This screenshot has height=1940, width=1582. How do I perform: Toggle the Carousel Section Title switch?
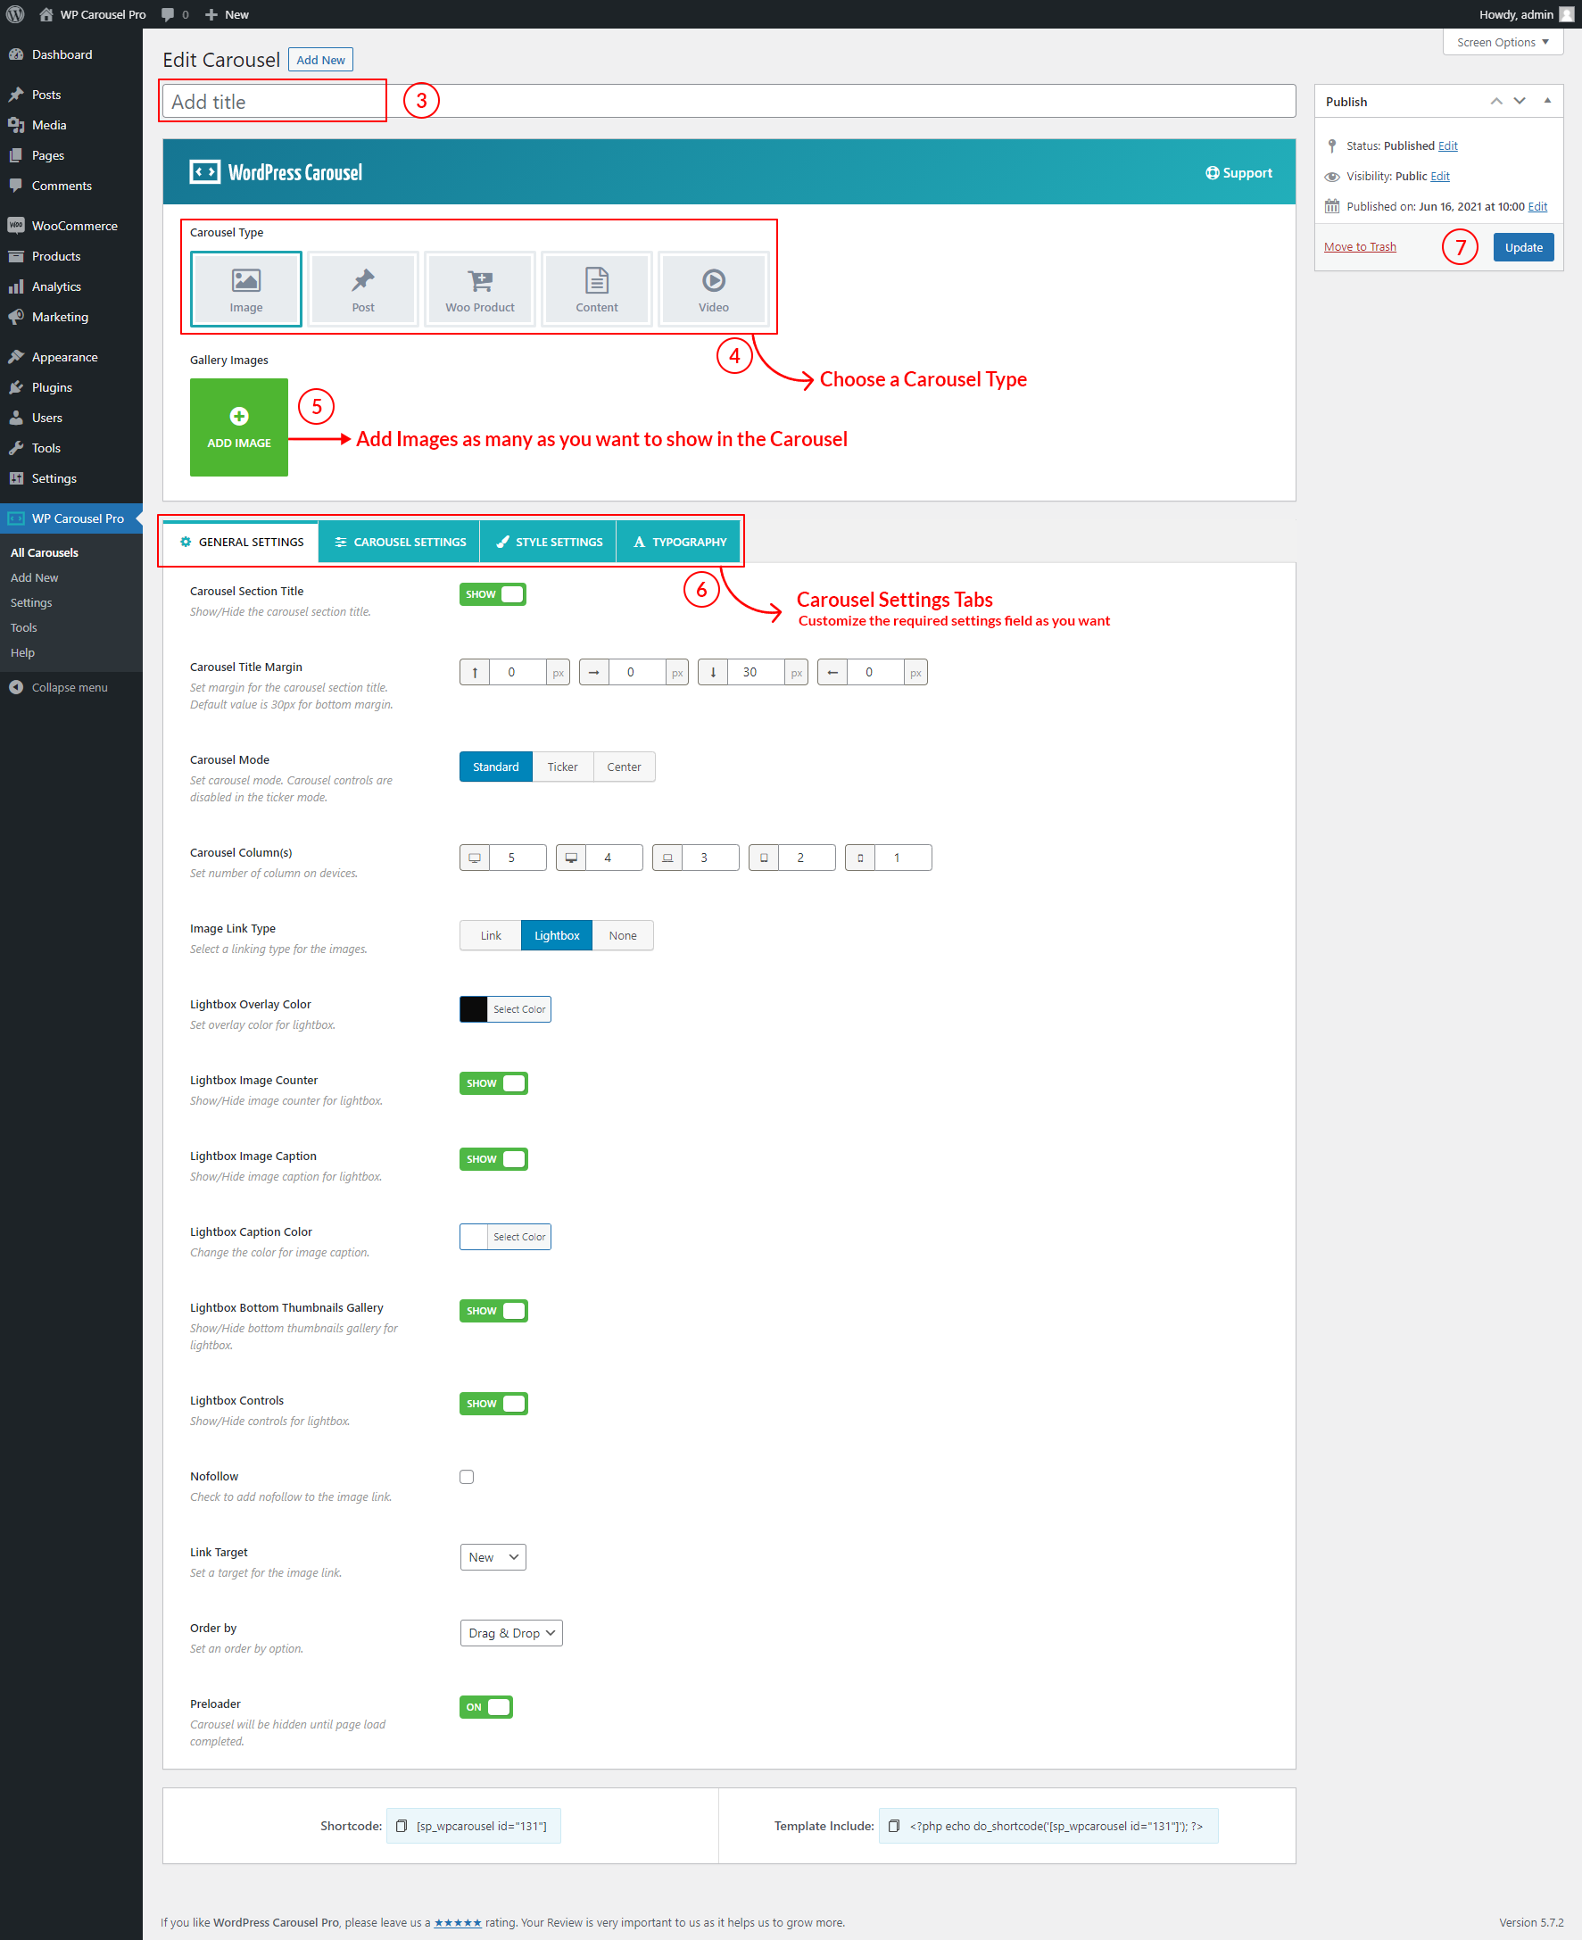click(493, 594)
